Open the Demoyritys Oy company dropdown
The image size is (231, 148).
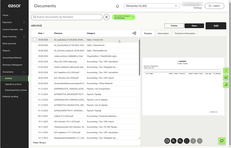(152, 6)
